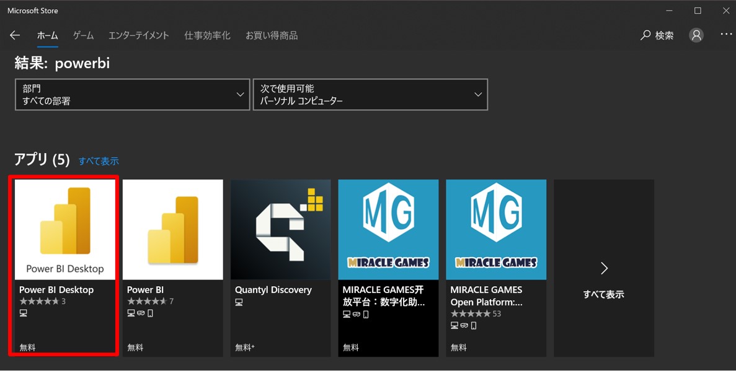Switch to the ゲーム tab
The image size is (736, 371).
pos(83,36)
